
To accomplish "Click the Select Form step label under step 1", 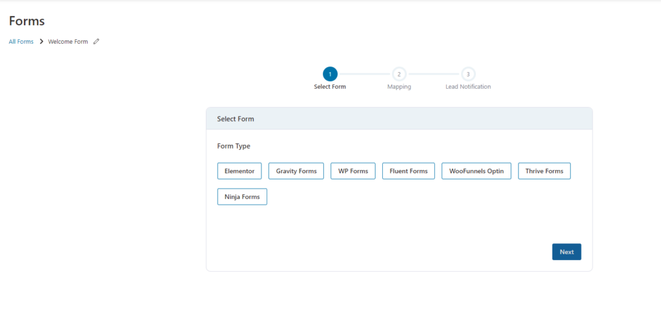I will click(330, 87).
